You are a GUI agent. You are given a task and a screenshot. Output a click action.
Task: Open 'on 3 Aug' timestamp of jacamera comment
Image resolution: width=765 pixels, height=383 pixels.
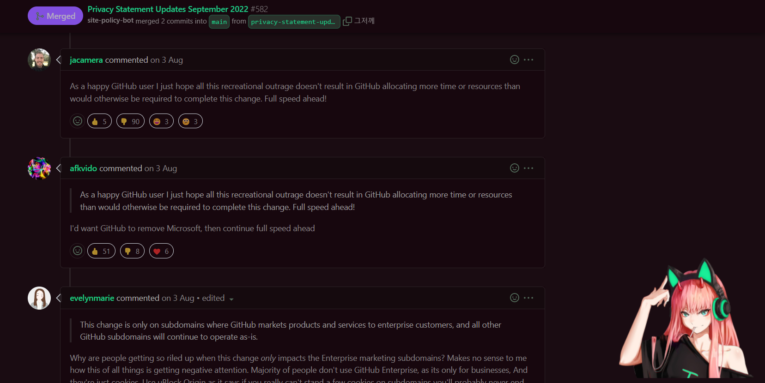[167, 60]
